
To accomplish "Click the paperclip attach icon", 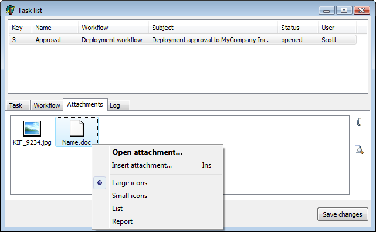I will click(x=359, y=122).
